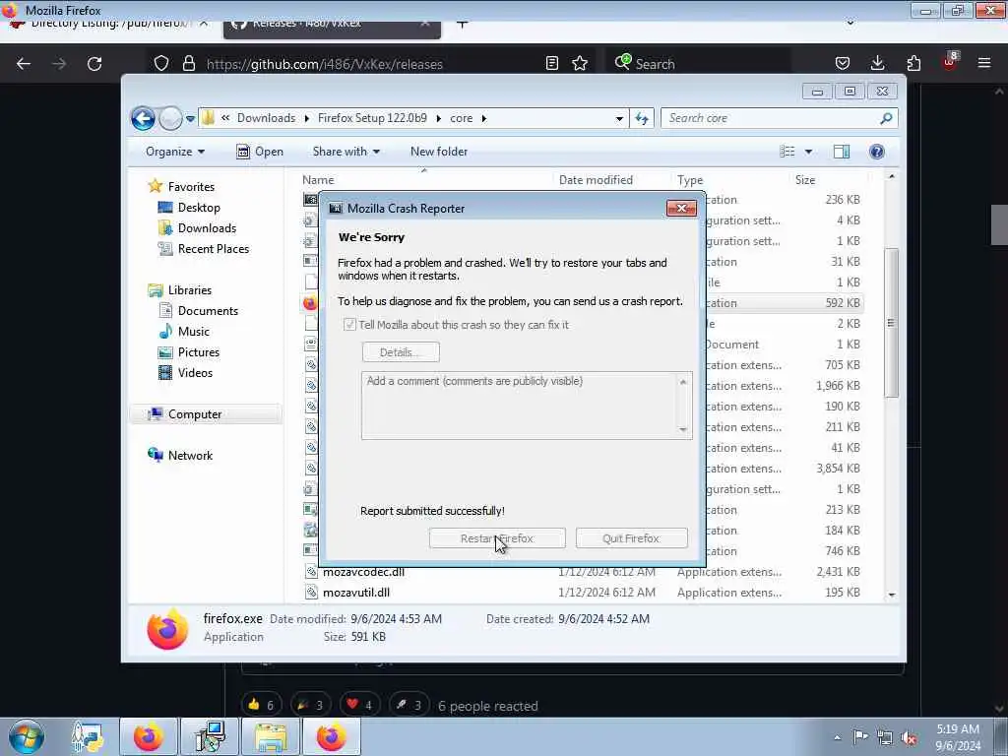1008x756 pixels.
Task: Sort by Date modified column header
Action: tap(596, 180)
